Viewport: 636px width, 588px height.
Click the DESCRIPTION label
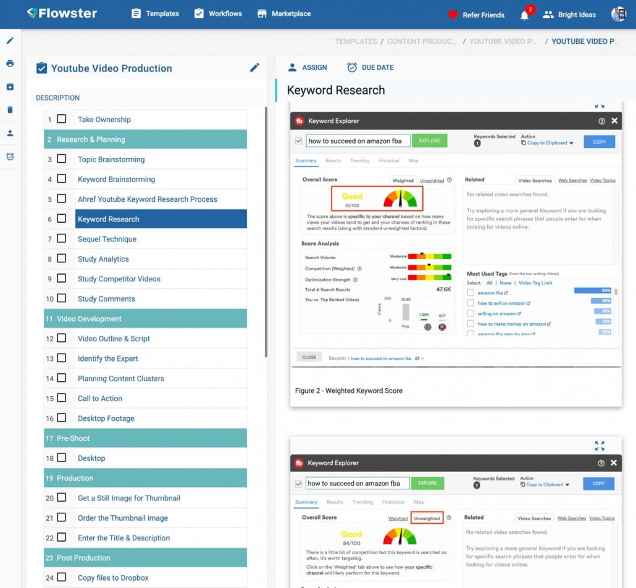(57, 97)
